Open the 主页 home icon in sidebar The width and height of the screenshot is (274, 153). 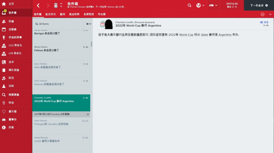tap(4, 4)
